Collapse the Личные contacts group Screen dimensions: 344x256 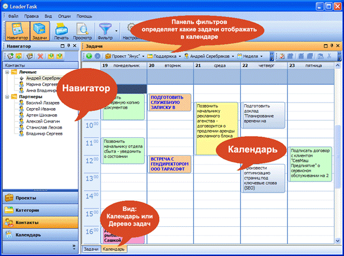click(x=7, y=72)
